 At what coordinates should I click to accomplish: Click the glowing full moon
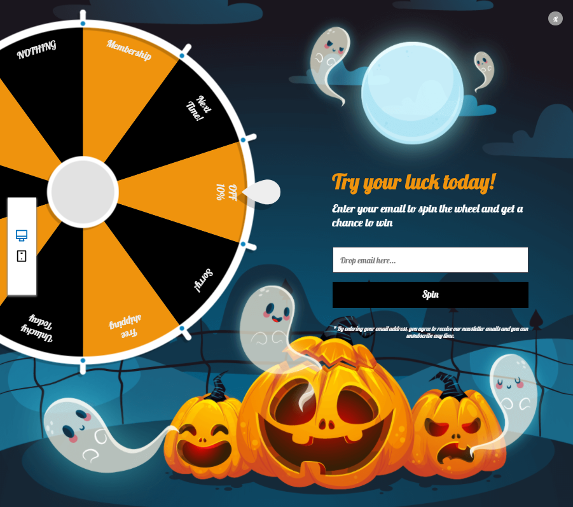point(413,93)
